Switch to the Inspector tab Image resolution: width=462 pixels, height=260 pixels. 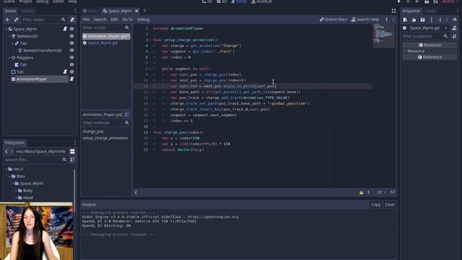[411, 11]
